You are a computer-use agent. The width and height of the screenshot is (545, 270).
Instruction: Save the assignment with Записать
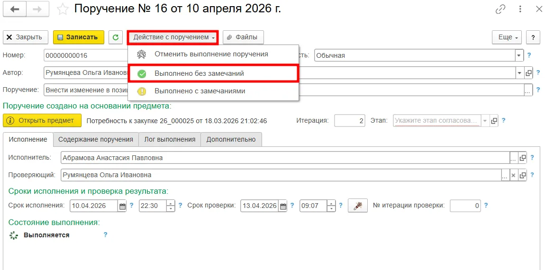pos(79,37)
